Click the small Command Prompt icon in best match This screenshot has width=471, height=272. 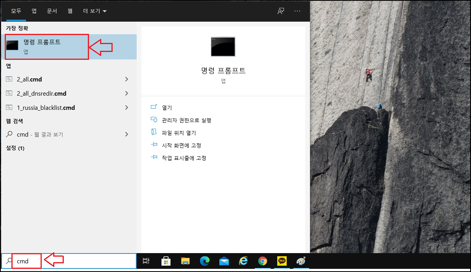[x=12, y=45]
